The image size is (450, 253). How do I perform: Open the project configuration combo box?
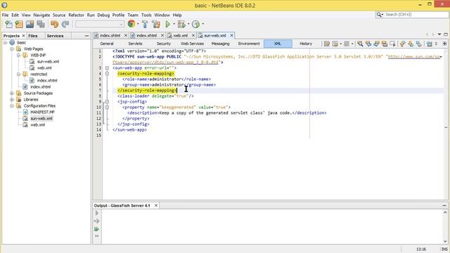point(100,25)
